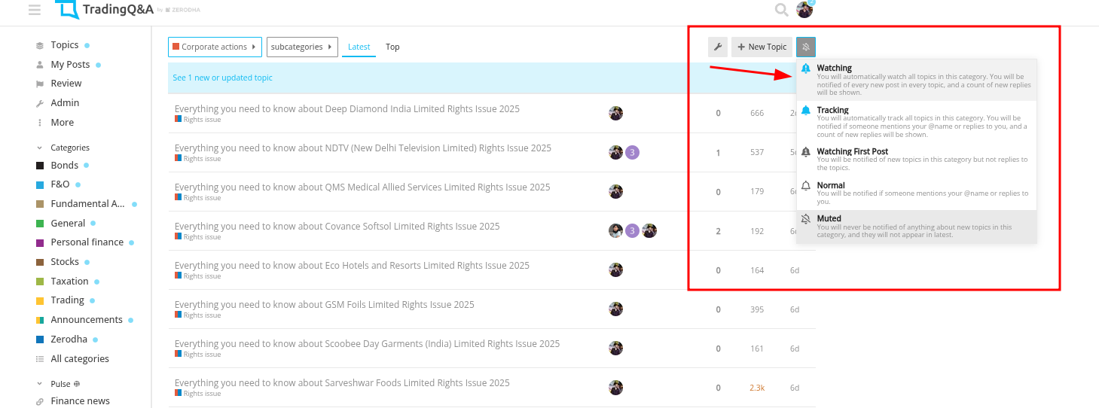
Task: Click the muted bell notification button
Action: 805,47
